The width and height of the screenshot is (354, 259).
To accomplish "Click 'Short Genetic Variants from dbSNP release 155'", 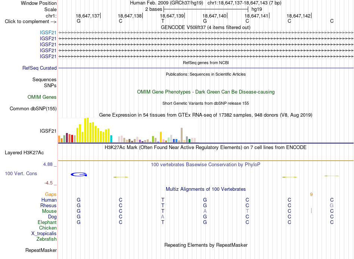I will [x=206, y=103].
